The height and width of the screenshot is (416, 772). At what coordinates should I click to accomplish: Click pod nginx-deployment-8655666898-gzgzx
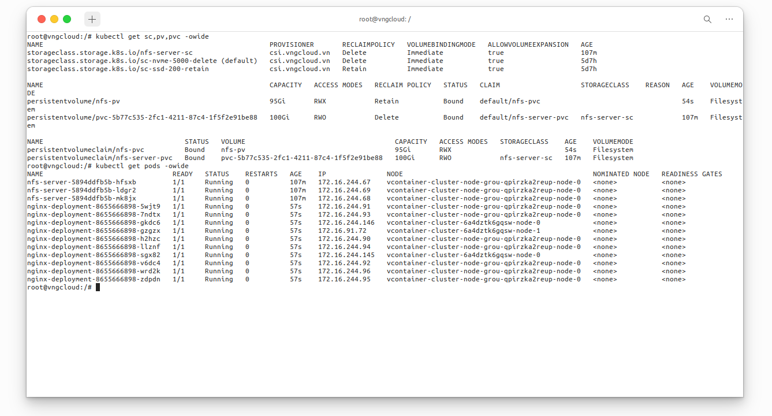coord(94,231)
